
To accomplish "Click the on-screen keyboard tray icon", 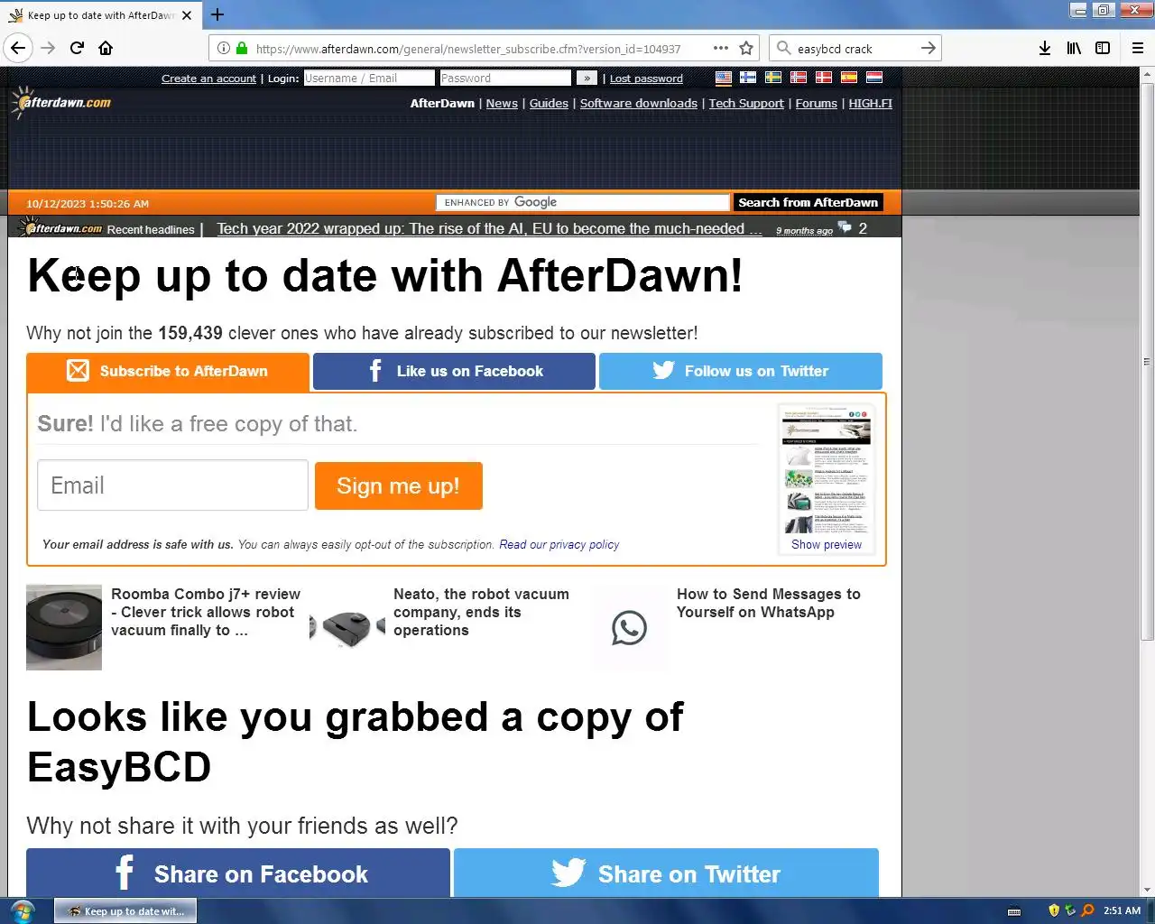I will click(1014, 911).
